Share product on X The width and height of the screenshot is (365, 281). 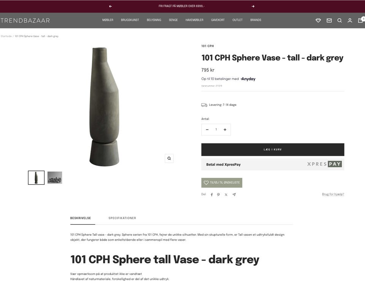tap(226, 195)
